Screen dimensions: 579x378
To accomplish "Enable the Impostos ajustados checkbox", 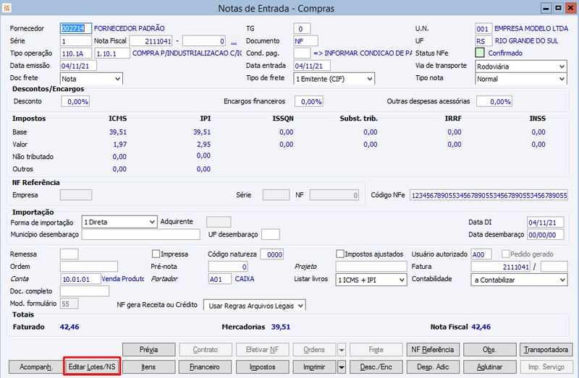I will point(340,254).
